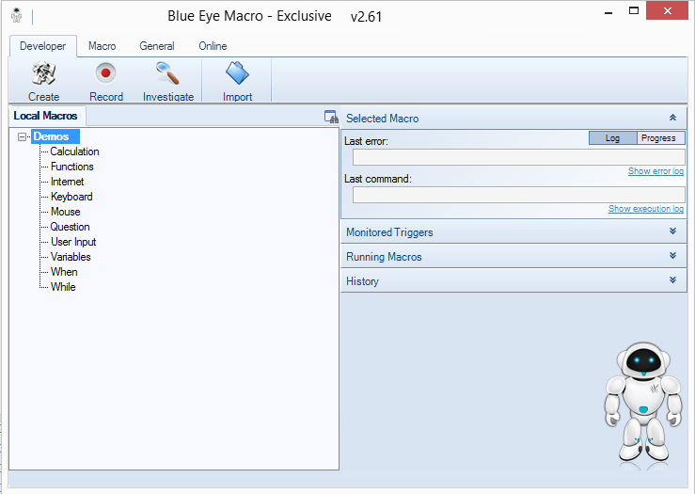Minimize the Blue Eye Macro window
Viewport: 695px width, 494px height.
pos(608,11)
